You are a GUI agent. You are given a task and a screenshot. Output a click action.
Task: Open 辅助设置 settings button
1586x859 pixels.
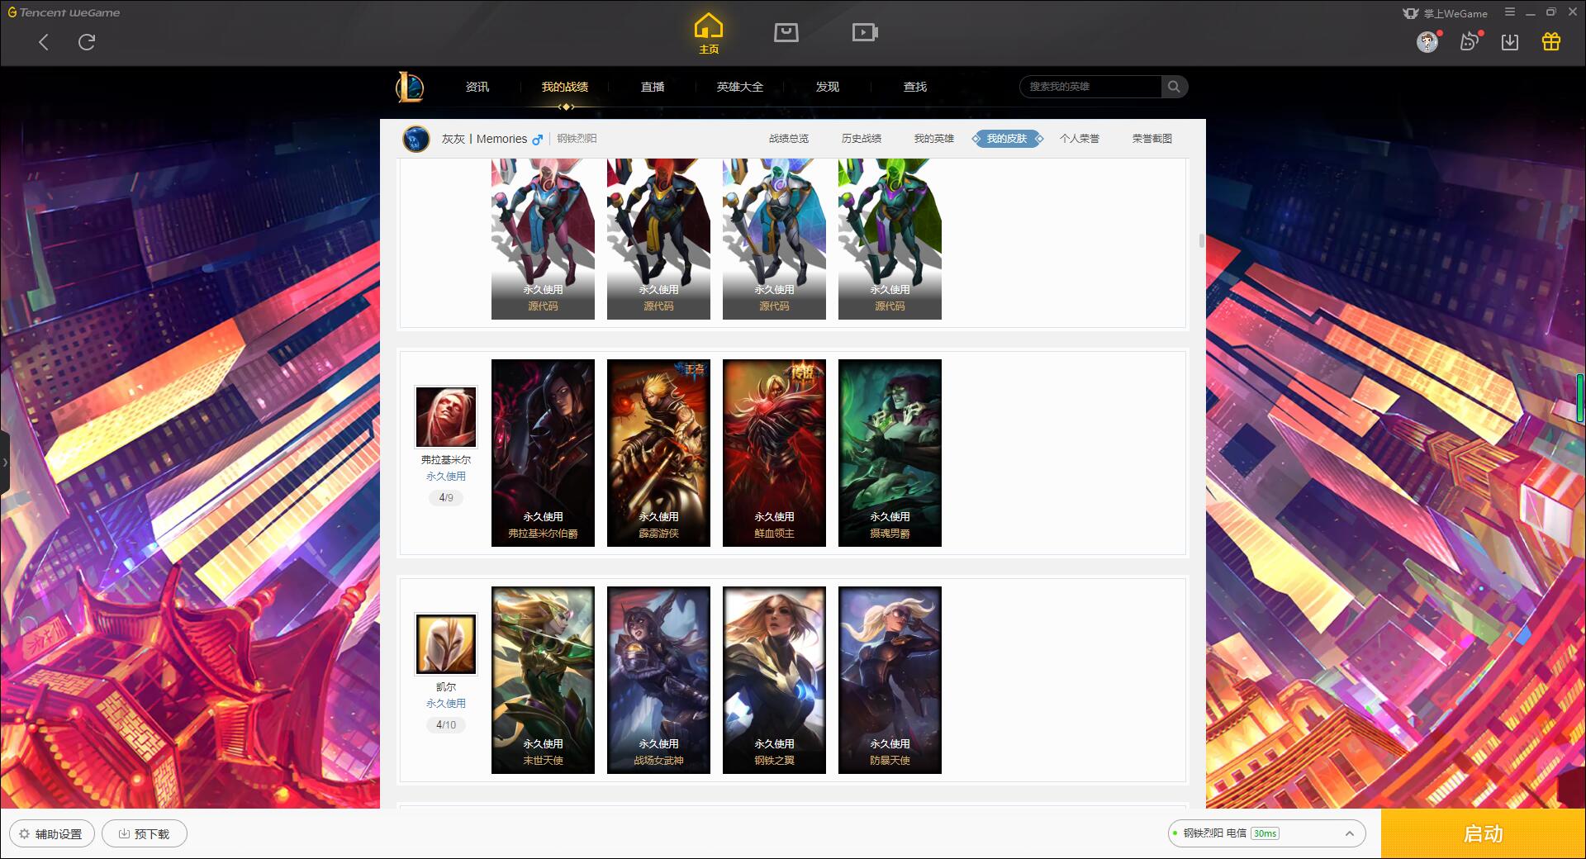click(51, 834)
